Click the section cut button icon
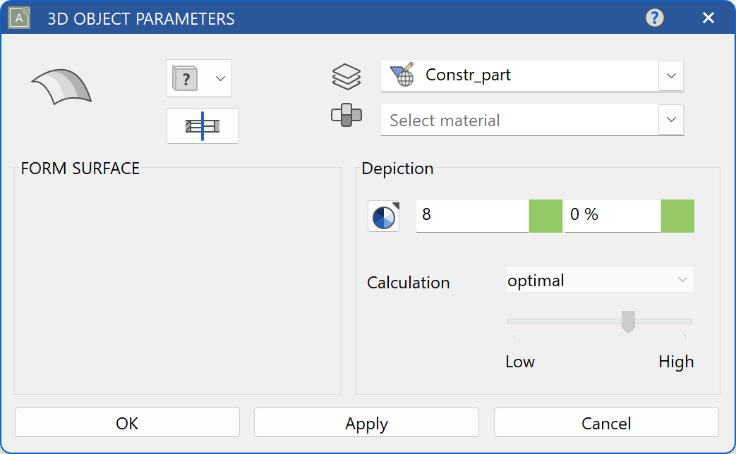This screenshot has height=454, width=736. [203, 125]
